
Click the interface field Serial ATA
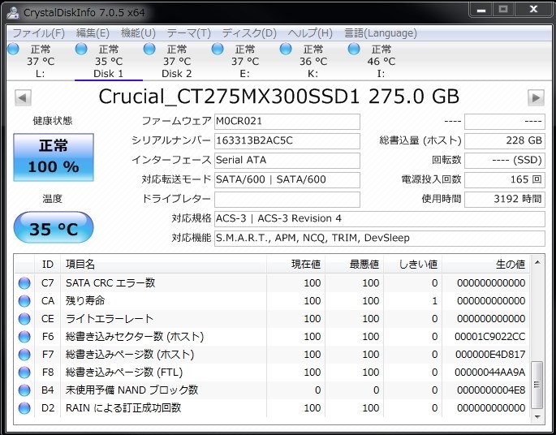click(287, 161)
